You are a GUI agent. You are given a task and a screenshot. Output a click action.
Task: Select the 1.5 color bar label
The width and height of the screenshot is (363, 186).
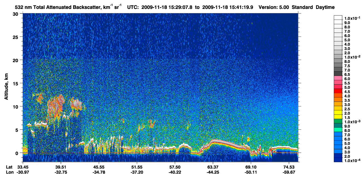click(347, 118)
